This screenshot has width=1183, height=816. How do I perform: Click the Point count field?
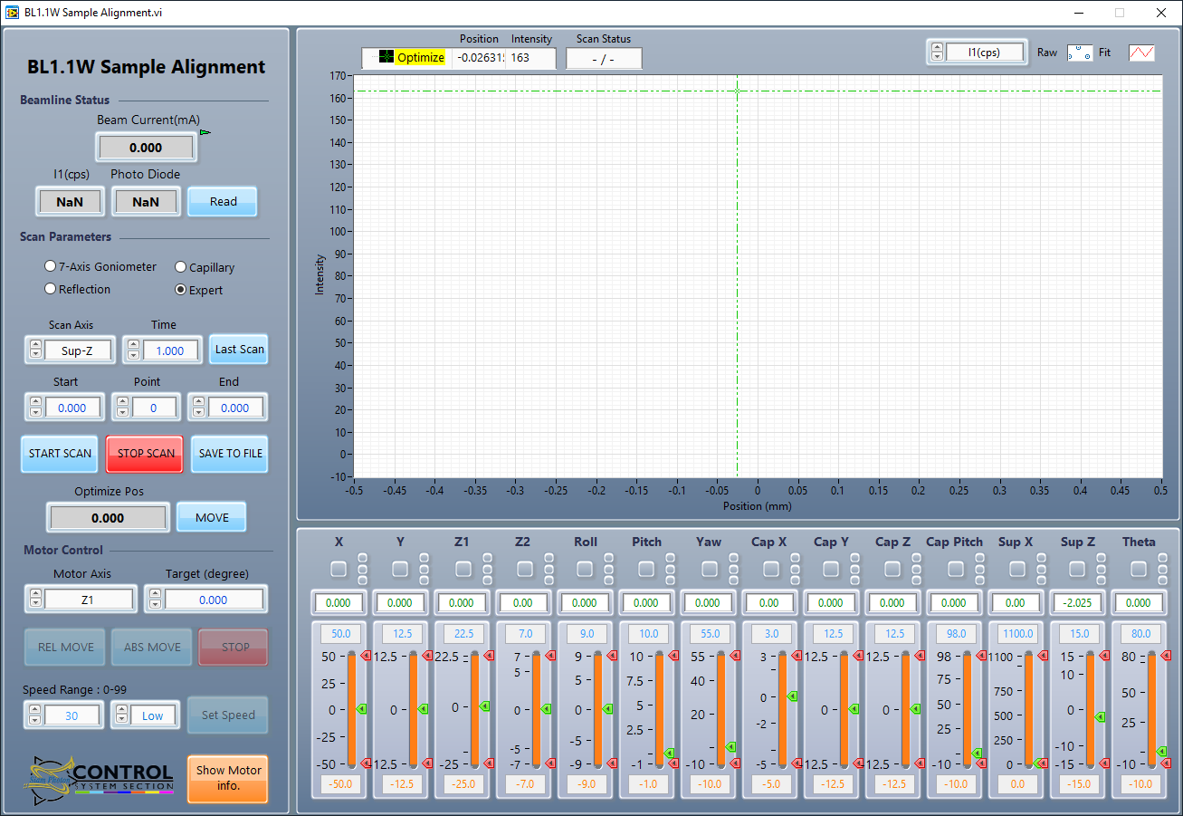[x=154, y=408]
